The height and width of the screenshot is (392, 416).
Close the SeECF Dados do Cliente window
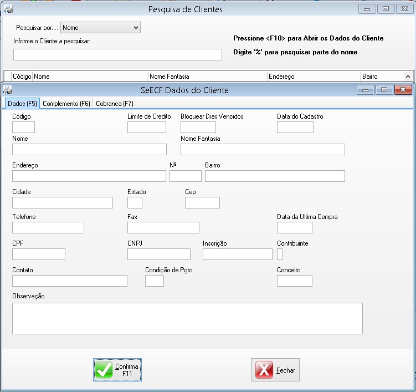403,90
